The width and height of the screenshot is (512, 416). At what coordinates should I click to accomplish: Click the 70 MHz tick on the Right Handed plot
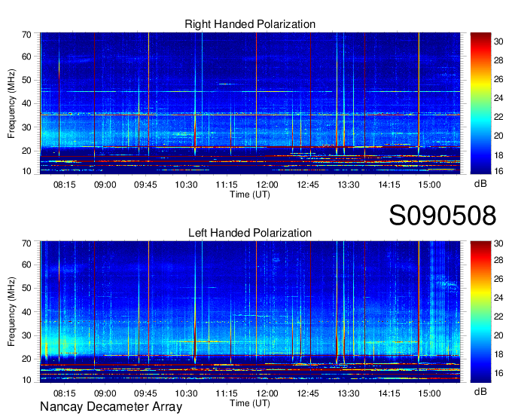coord(26,35)
